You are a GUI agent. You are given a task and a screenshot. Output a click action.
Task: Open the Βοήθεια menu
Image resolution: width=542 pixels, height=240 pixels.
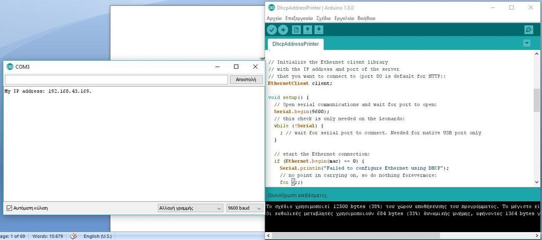point(366,19)
